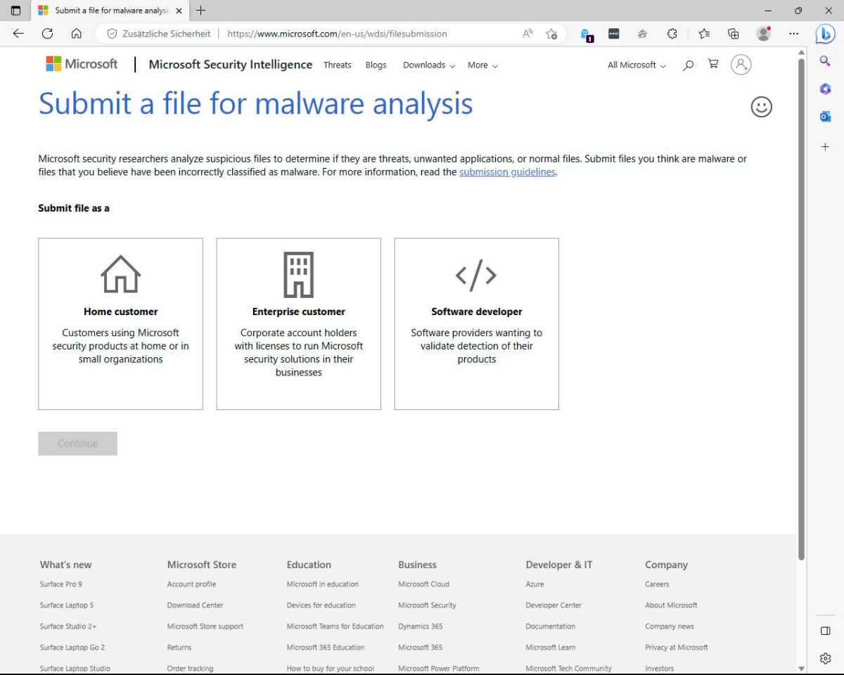
Task: Open the submission guidelines link
Action: [508, 172]
